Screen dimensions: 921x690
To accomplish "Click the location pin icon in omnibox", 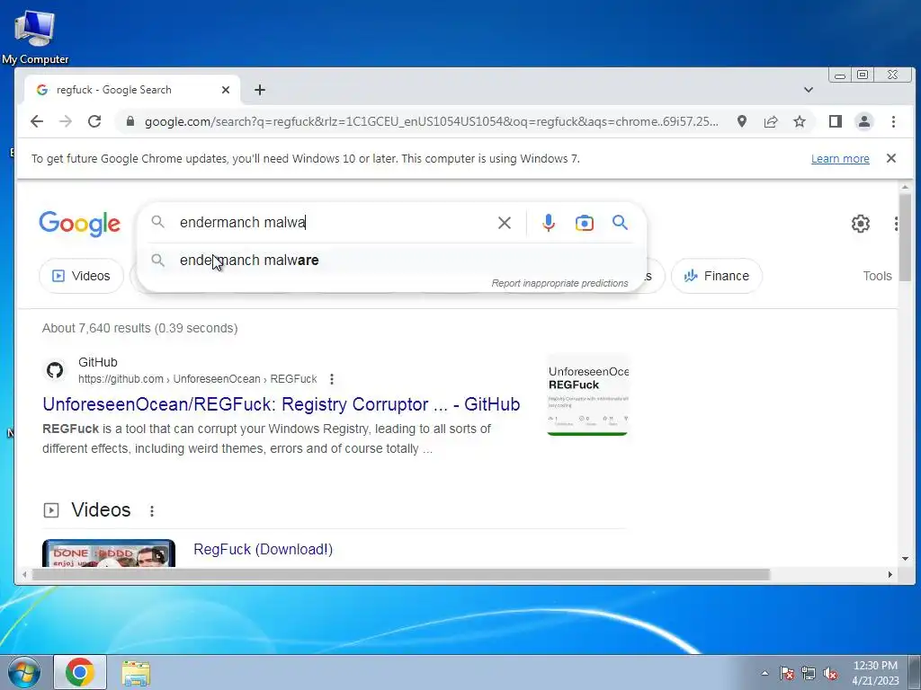I will (x=742, y=121).
